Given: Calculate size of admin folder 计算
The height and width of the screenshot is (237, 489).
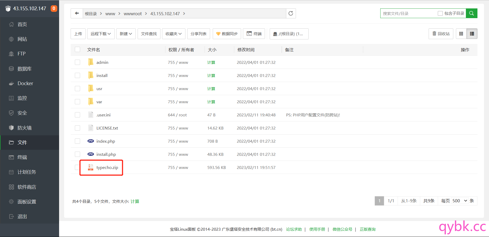Looking at the screenshot, I should pyautogui.click(x=211, y=62).
